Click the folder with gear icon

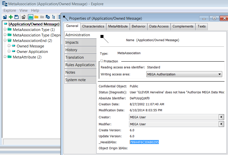point(48,17)
